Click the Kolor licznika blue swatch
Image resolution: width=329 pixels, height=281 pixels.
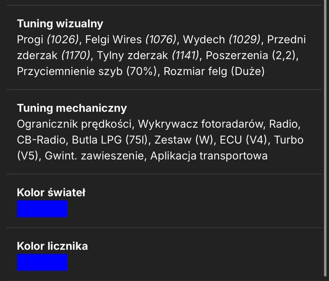point(42,262)
